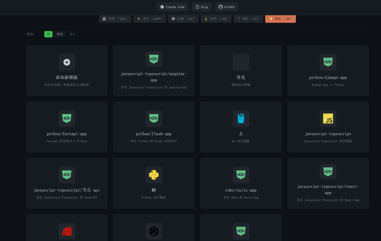Click the javascript-typescript/react-app title

[x=328, y=190]
